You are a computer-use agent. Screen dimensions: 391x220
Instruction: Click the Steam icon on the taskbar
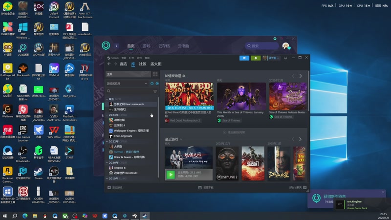pyautogui.click(x=145, y=216)
